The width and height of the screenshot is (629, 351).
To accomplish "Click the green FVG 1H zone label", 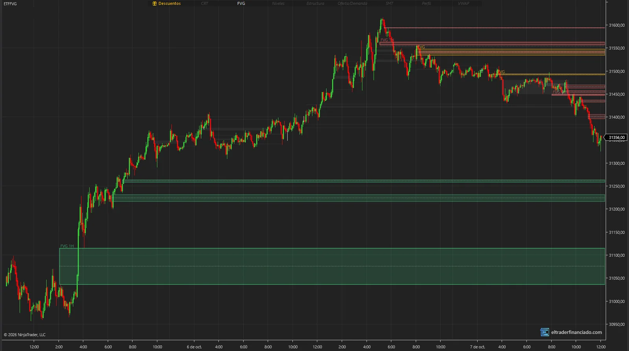I will point(67,246).
